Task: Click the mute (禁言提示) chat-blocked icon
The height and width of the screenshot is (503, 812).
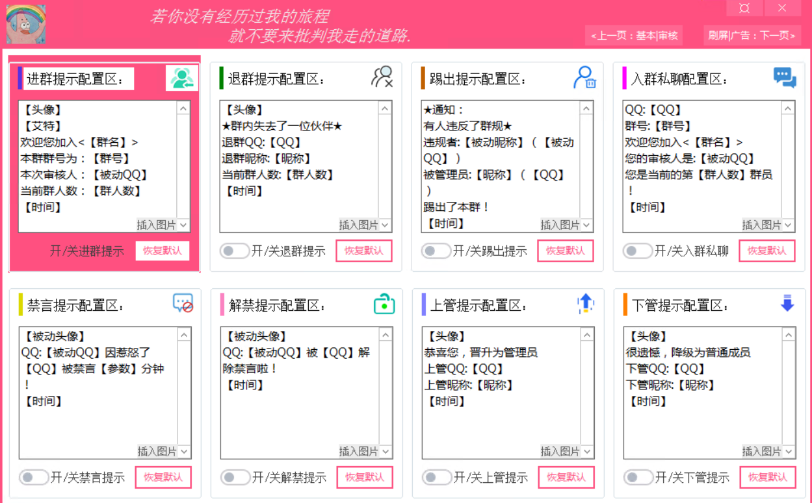Action: click(x=183, y=303)
